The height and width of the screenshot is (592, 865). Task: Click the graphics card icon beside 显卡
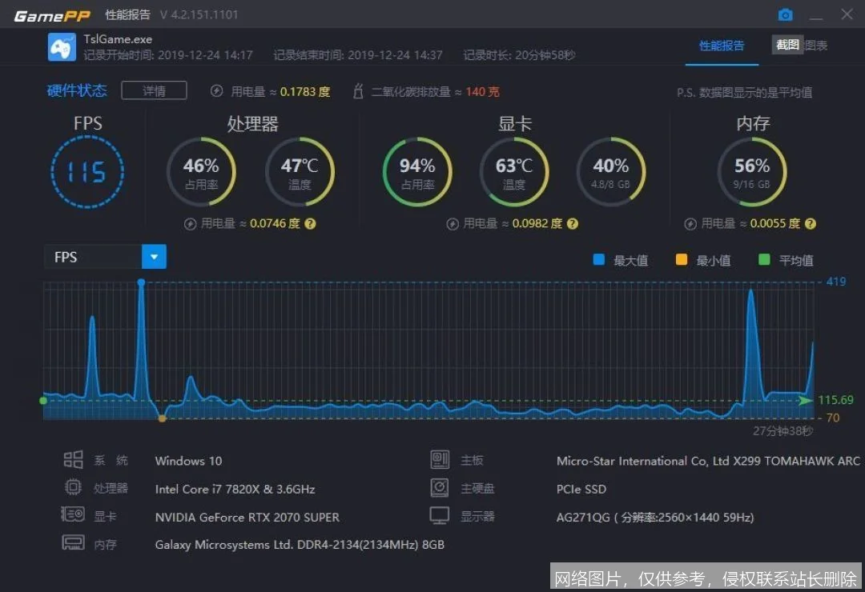(73, 514)
